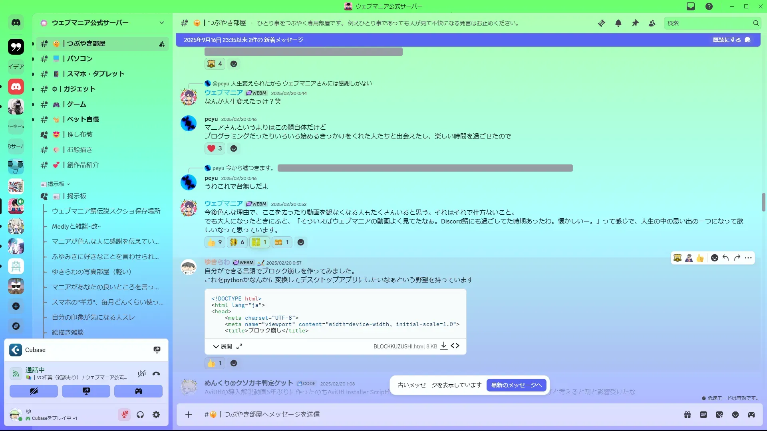This screenshot has width=767, height=431.
Task: Select the パソコン channel
Action: pos(79,59)
